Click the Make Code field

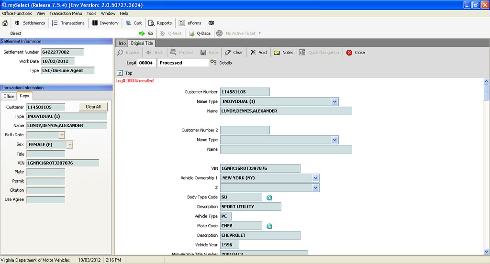(x=241, y=226)
